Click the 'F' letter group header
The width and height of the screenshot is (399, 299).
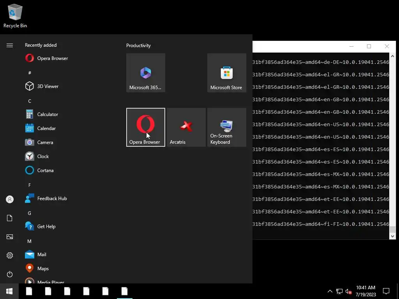[x=30, y=185]
